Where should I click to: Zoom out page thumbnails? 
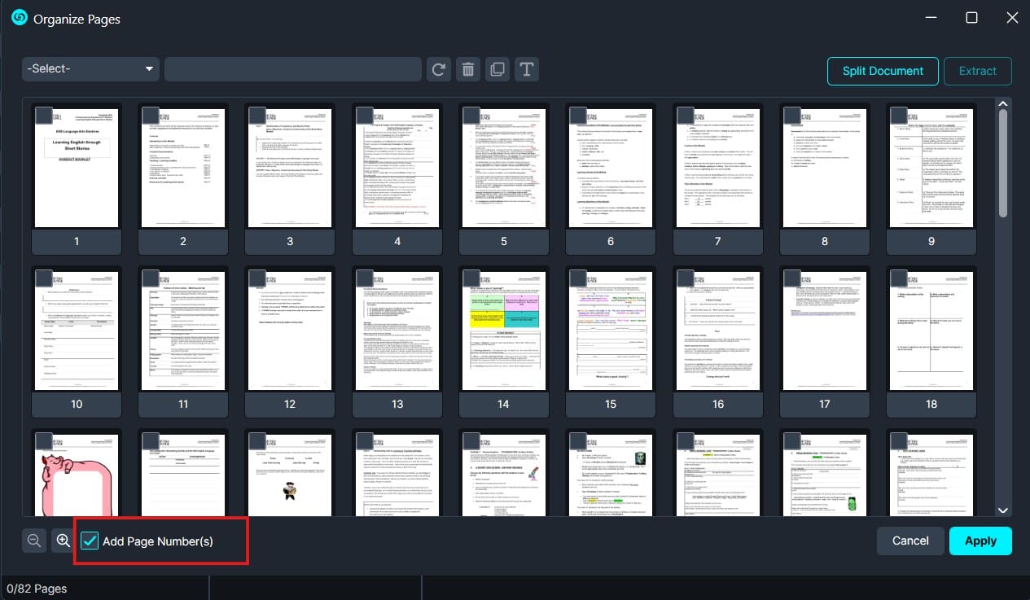pos(34,541)
